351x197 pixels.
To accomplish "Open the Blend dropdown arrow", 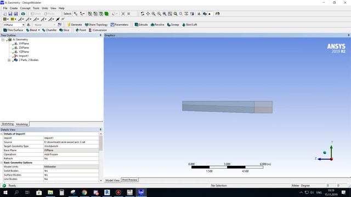I will point(39,30).
